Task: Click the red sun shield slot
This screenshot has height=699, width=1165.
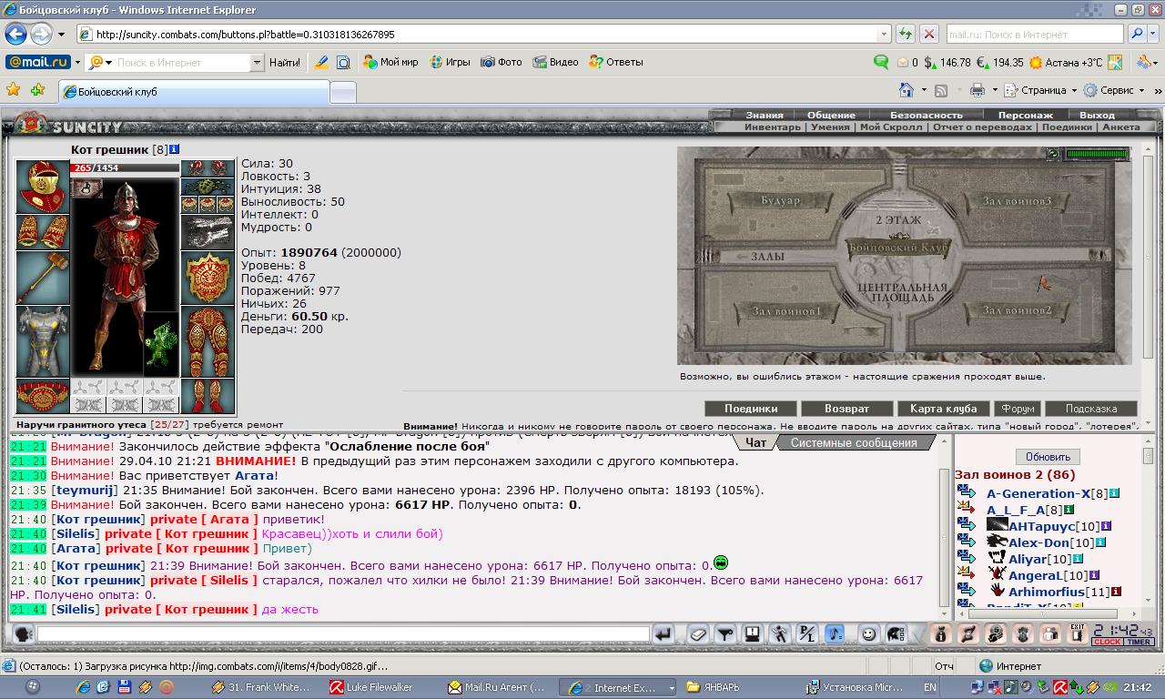Action: click(x=208, y=278)
